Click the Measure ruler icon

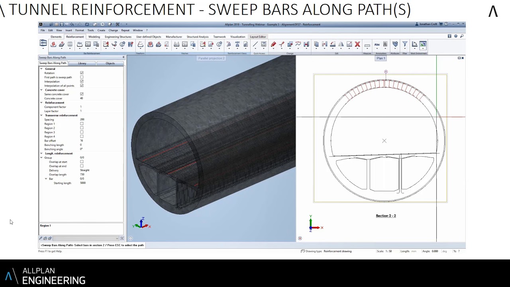[x=367, y=45]
